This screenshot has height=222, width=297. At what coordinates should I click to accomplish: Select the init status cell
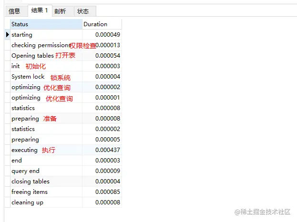pos(46,66)
